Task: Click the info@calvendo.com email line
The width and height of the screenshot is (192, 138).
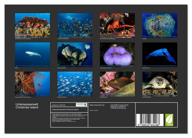Action: pyautogui.click(x=64, y=121)
